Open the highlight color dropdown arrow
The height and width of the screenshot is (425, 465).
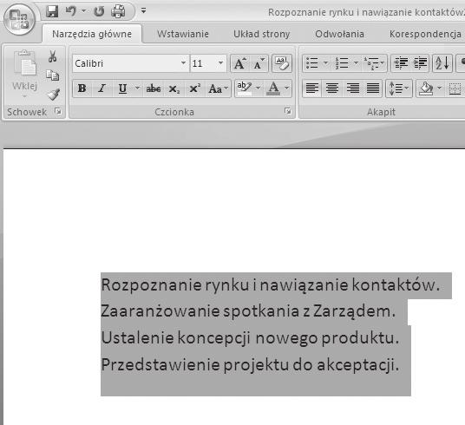click(258, 88)
